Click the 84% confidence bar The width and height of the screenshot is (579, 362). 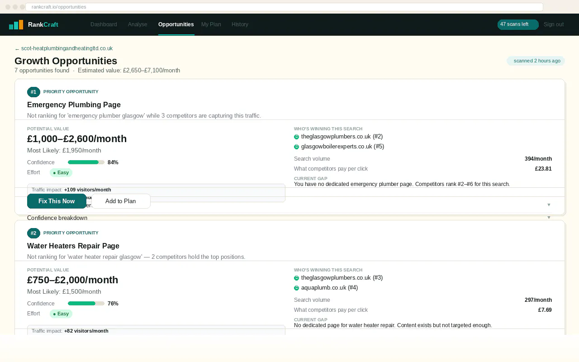(x=86, y=162)
